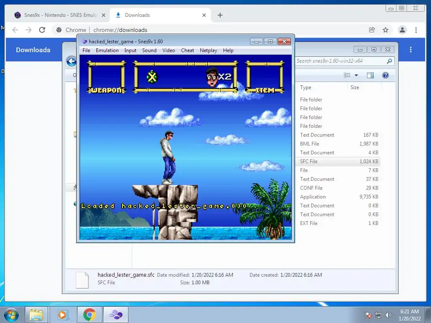
Task: Select the SFC File row of 1,024 KB
Action: 338,161
